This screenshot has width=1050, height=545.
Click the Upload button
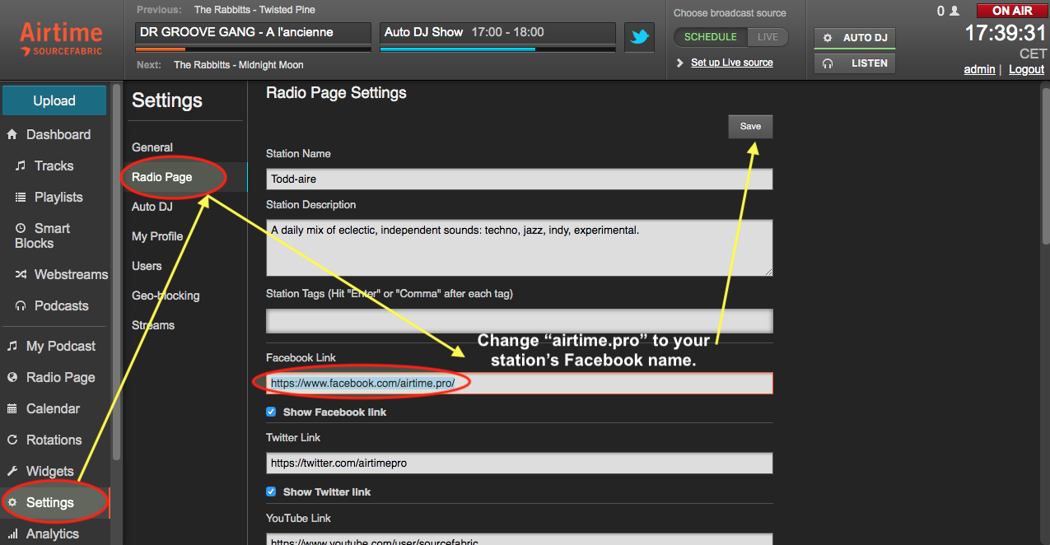click(x=54, y=100)
